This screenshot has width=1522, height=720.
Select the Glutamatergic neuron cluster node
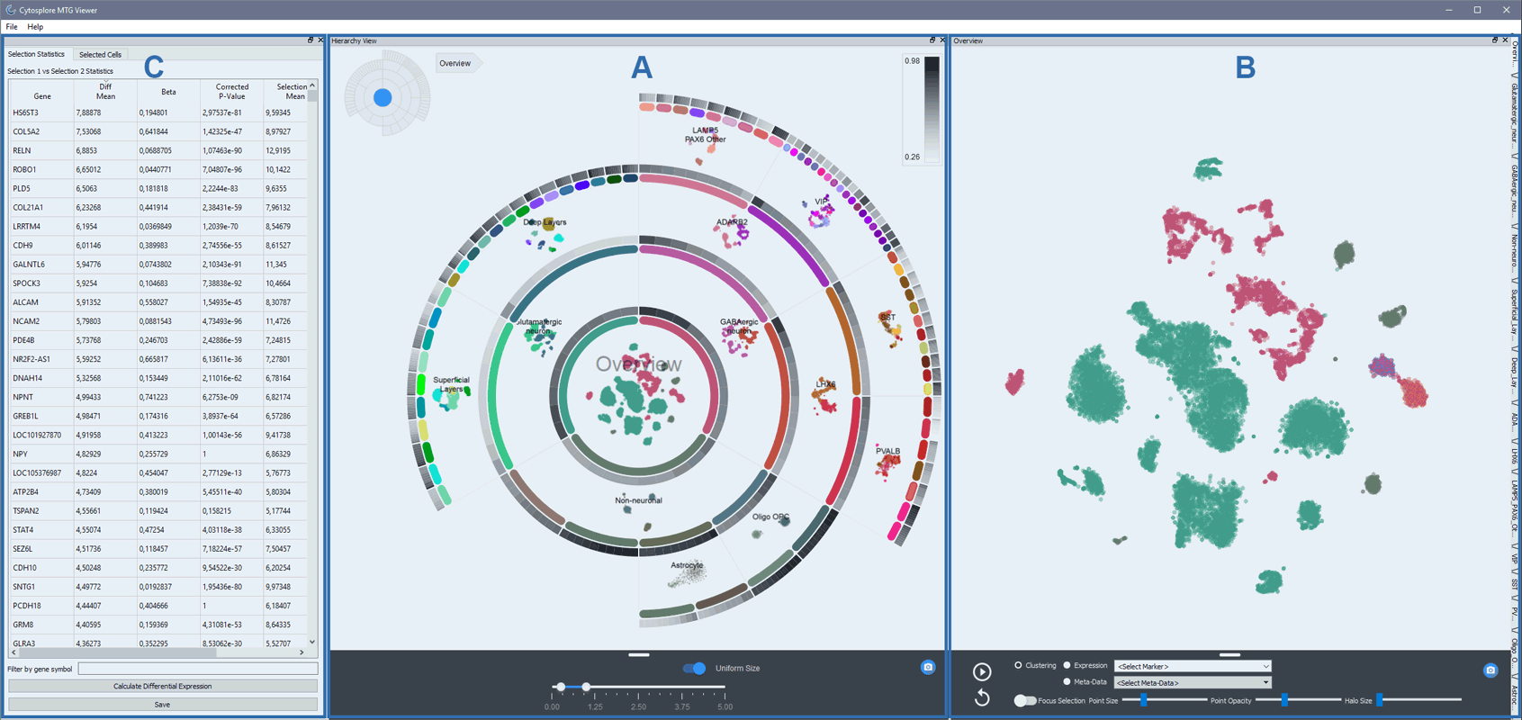539,337
